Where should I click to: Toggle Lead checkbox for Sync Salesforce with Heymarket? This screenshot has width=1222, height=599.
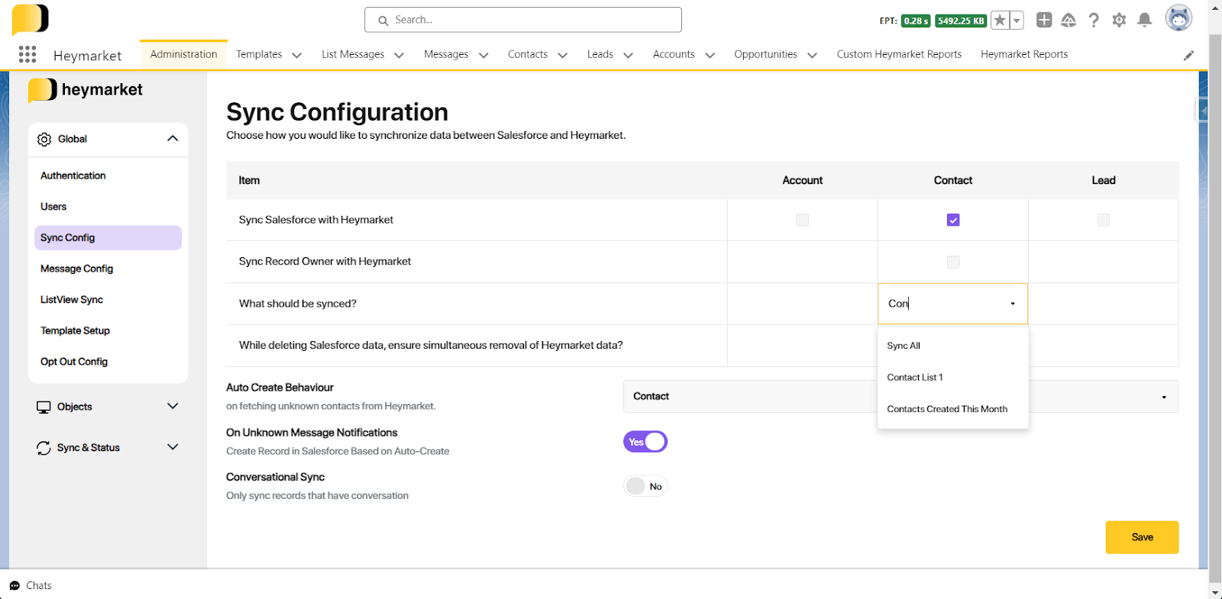(1103, 220)
